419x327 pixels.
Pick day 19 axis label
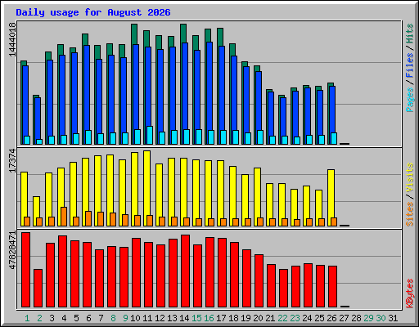coord(246,318)
